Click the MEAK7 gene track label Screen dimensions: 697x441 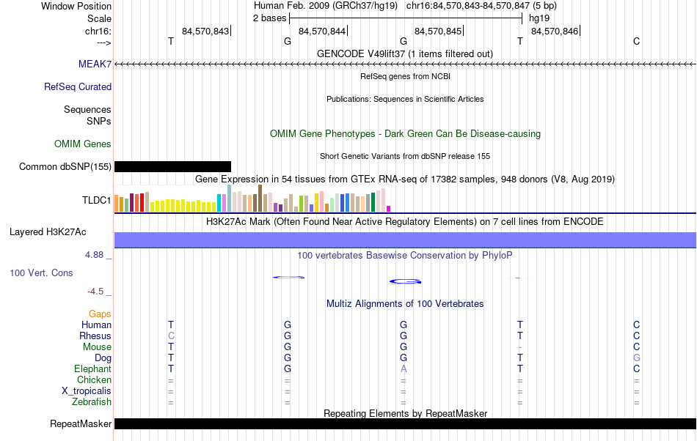click(95, 64)
